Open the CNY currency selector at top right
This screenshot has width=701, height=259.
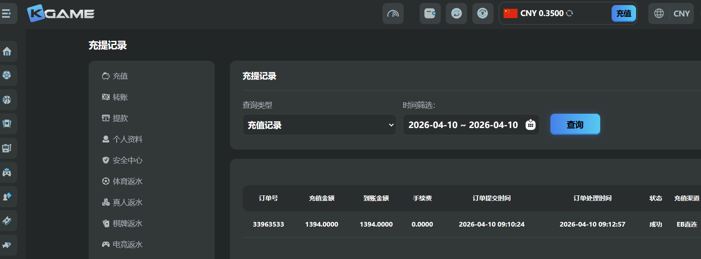tap(681, 13)
